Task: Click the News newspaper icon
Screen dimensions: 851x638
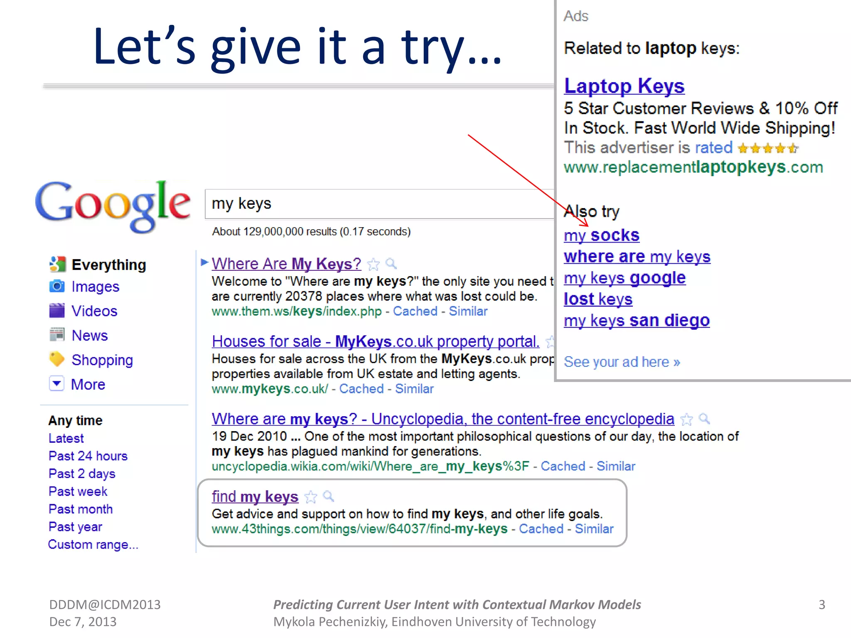Action: point(57,335)
